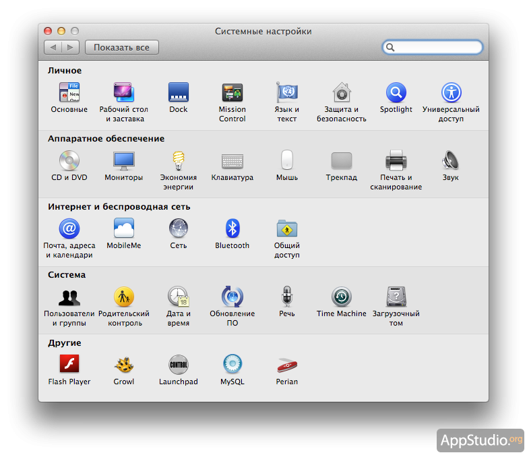Click the Spotlight preferences icon

click(x=396, y=93)
